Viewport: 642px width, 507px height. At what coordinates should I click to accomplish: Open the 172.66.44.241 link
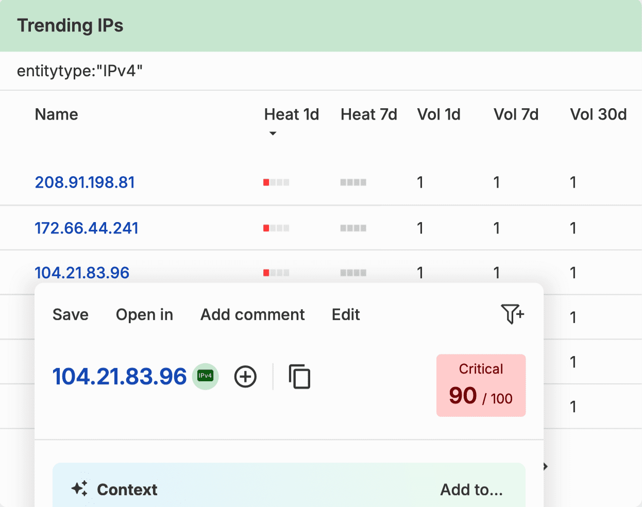point(87,228)
